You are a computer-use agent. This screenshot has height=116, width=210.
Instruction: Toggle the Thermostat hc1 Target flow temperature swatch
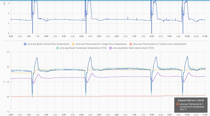coord(73,44)
